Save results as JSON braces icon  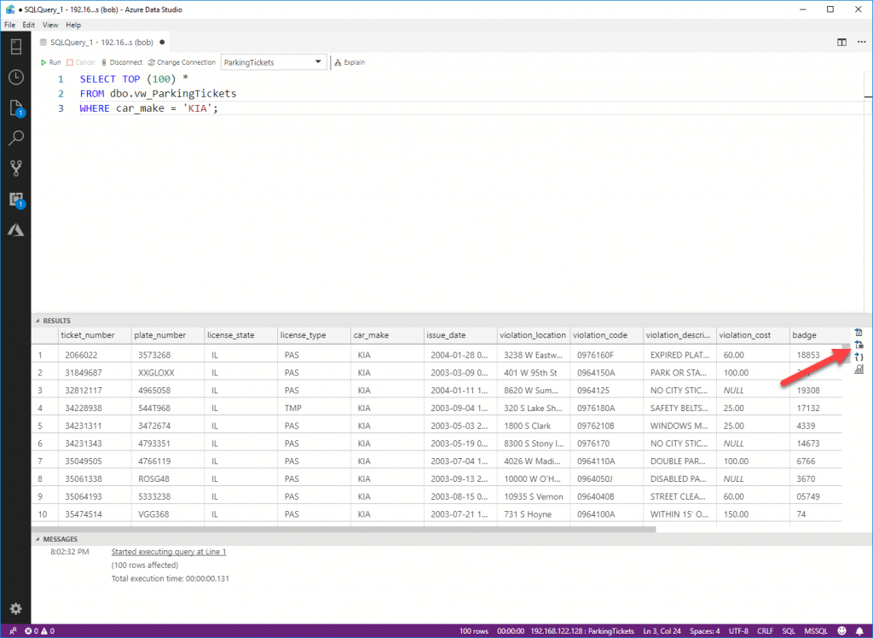(859, 357)
